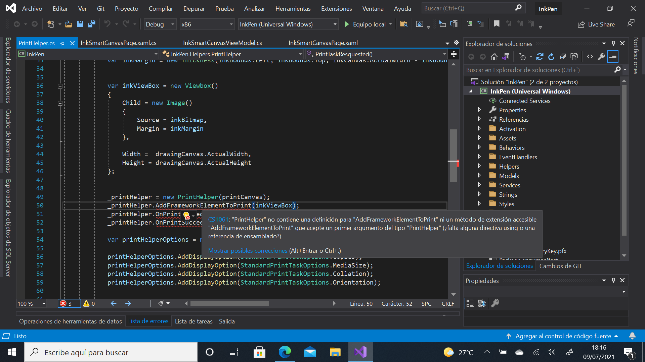The width and height of the screenshot is (645, 362).
Task: Click Agregar al control de código fuente
Action: click(563, 336)
